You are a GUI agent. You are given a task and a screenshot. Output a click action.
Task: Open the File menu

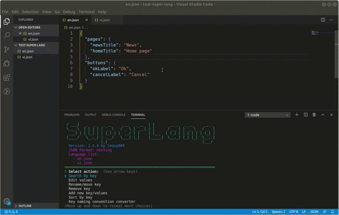pos(5,11)
